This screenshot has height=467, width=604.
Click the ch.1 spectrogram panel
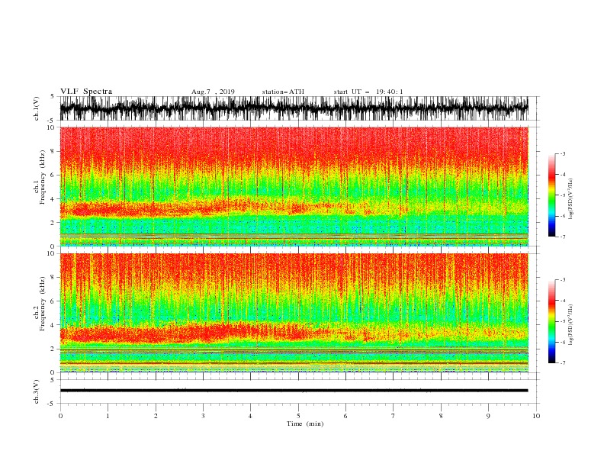pos(294,186)
